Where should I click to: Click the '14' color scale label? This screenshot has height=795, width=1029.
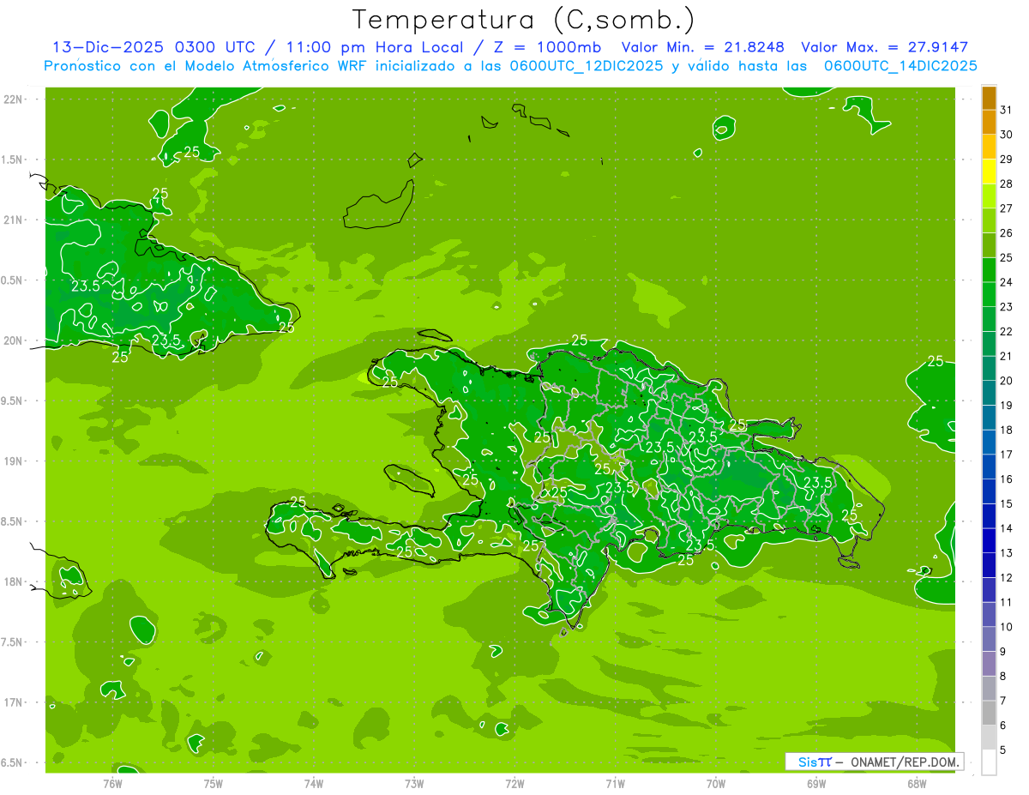click(1006, 528)
